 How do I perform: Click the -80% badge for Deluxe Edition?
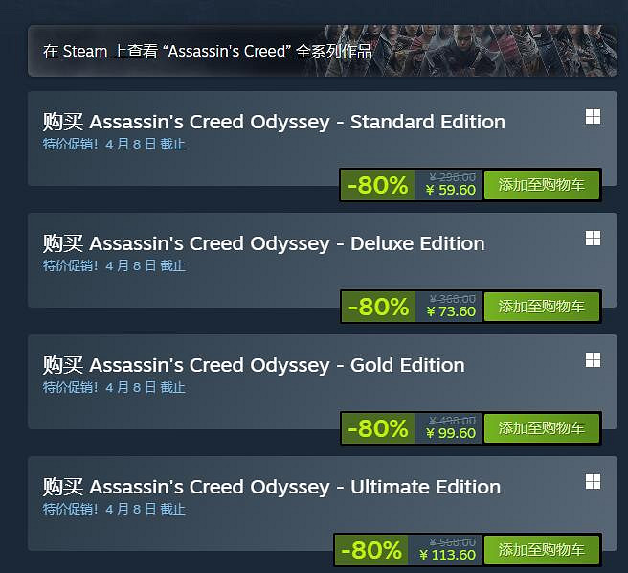(x=377, y=307)
